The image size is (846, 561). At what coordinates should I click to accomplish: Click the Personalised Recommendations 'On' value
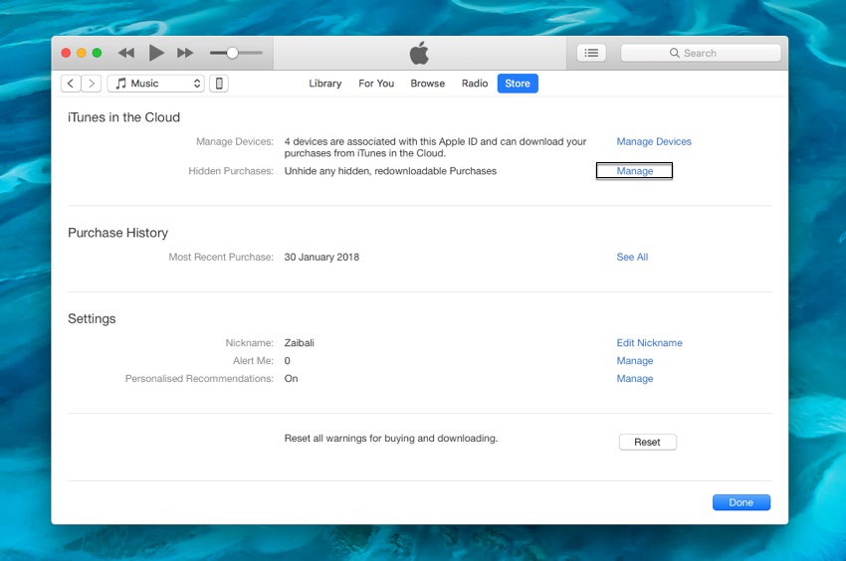tap(291, 379)
